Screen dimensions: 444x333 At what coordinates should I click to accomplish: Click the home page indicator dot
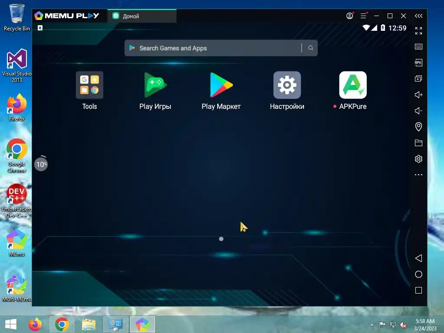(x=221, y=239)
